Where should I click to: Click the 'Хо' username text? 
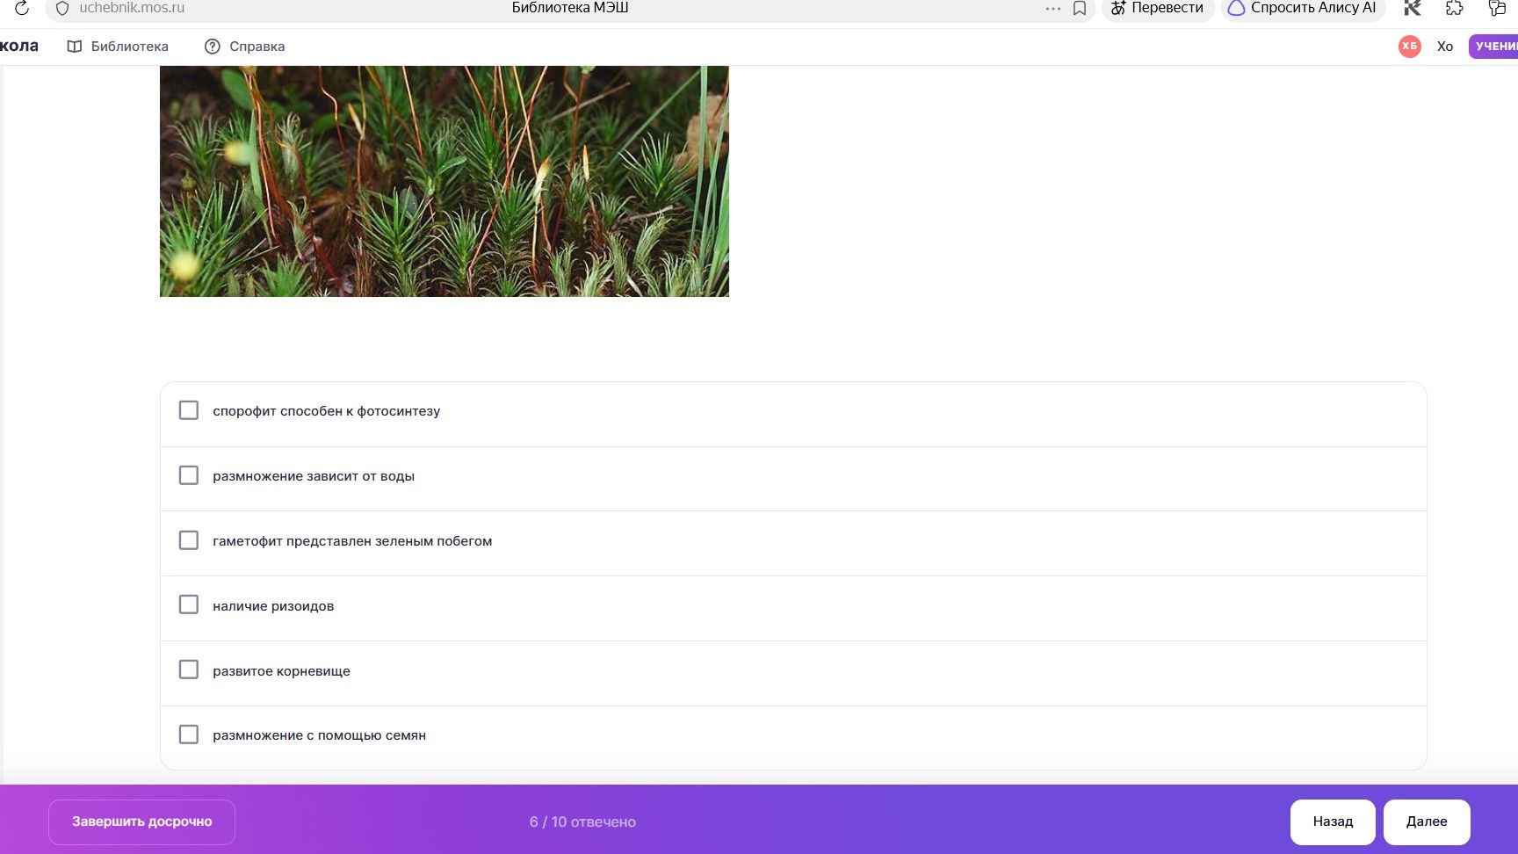pos(1445,47)
